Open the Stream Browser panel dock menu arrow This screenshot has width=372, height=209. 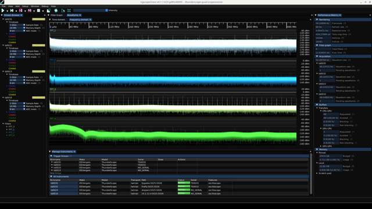2,15
